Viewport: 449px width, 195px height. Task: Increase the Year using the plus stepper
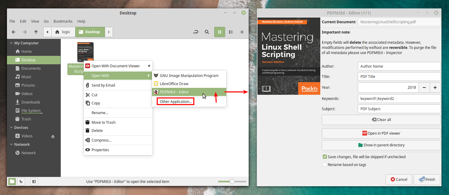[435, 88]
